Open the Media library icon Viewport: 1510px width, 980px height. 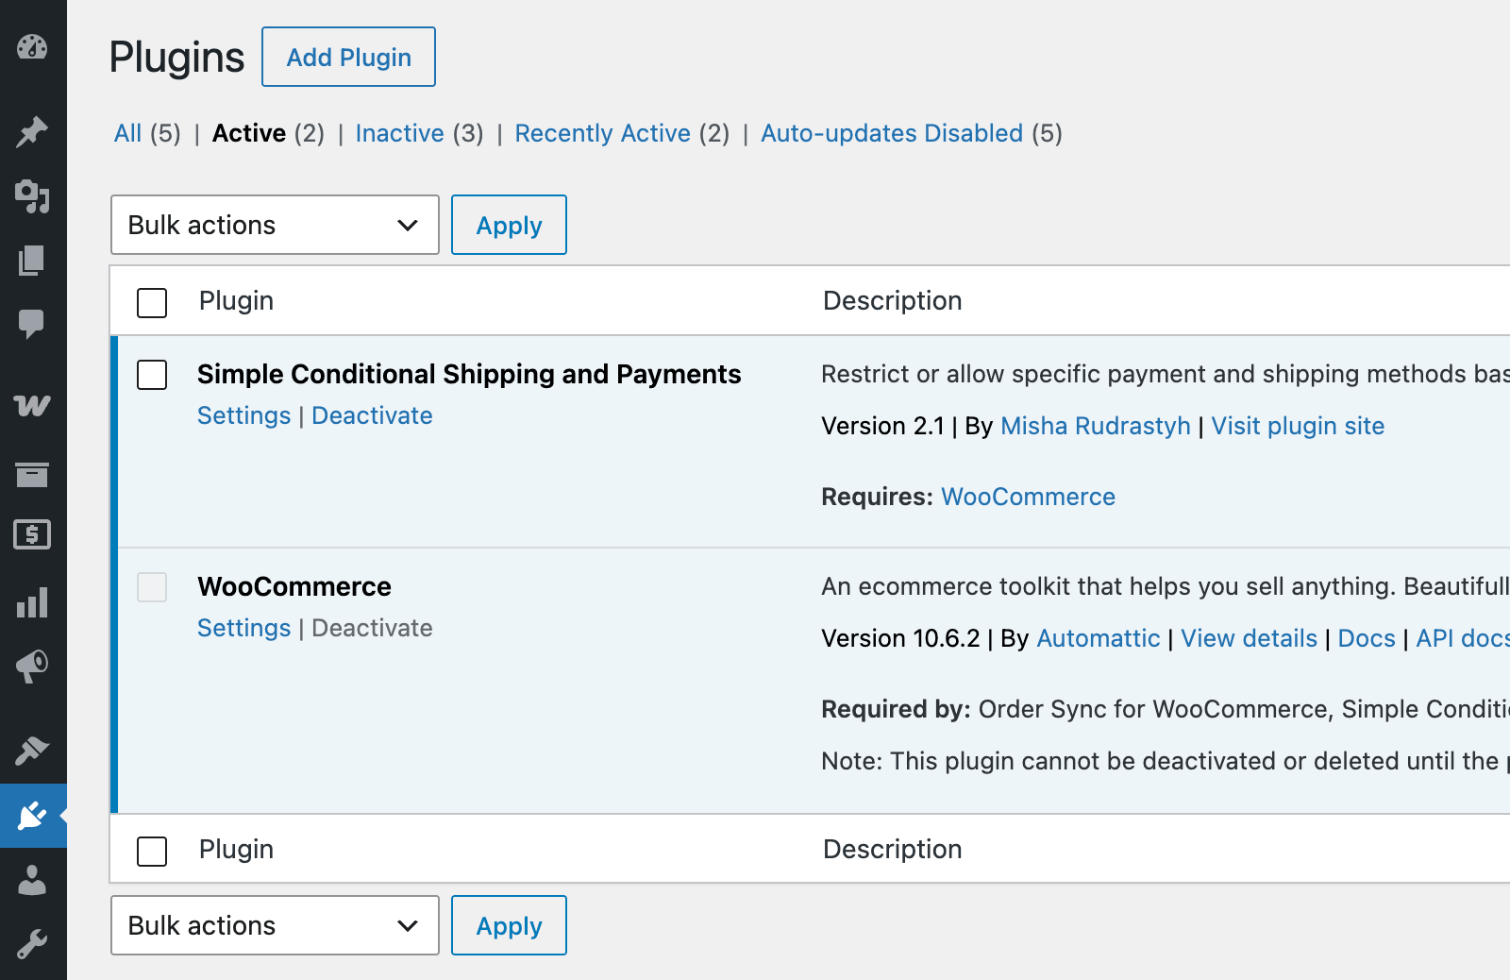pos(32,196)
